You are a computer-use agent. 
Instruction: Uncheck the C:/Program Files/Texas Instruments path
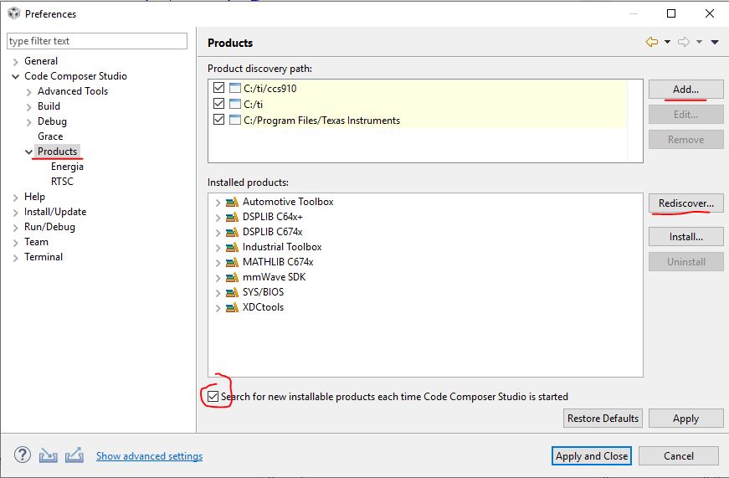coord(218,120)
